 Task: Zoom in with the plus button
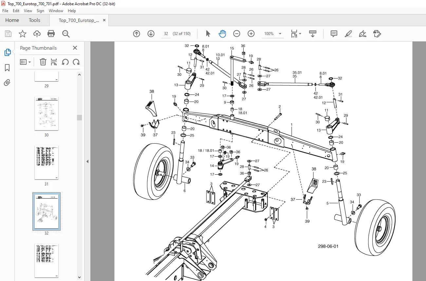click(251, 34)
